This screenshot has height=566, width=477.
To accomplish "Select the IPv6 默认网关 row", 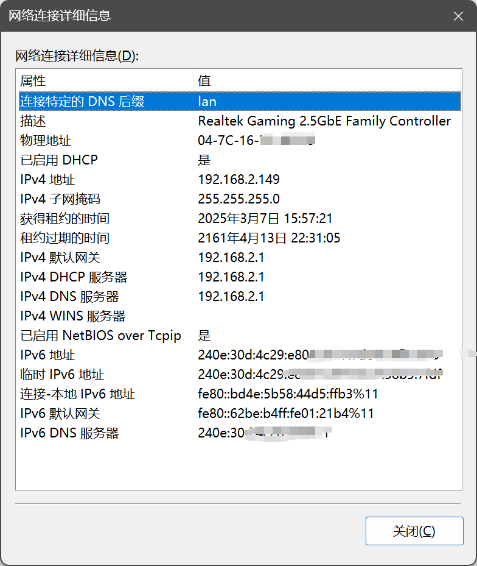I will point(60,414).
